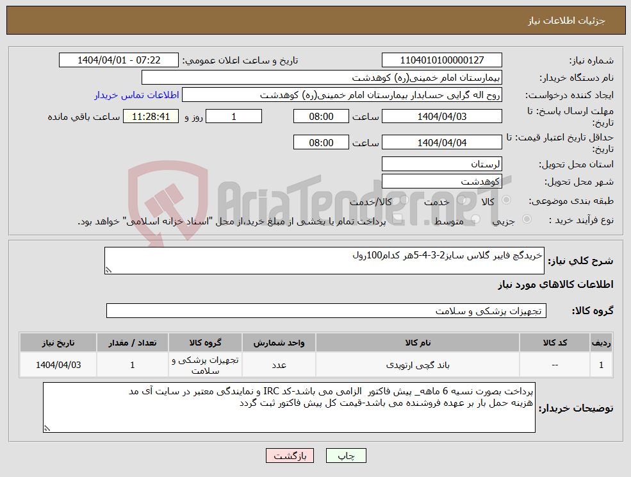Click the توضیحات خریدار text area
Screen dimensions: 631x477
pos(289,408)
